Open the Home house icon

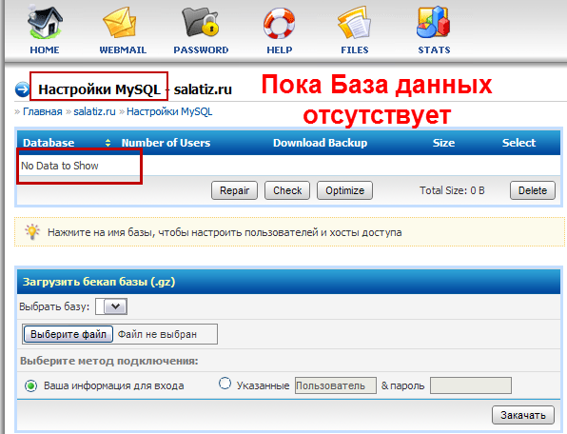[45, 22]
